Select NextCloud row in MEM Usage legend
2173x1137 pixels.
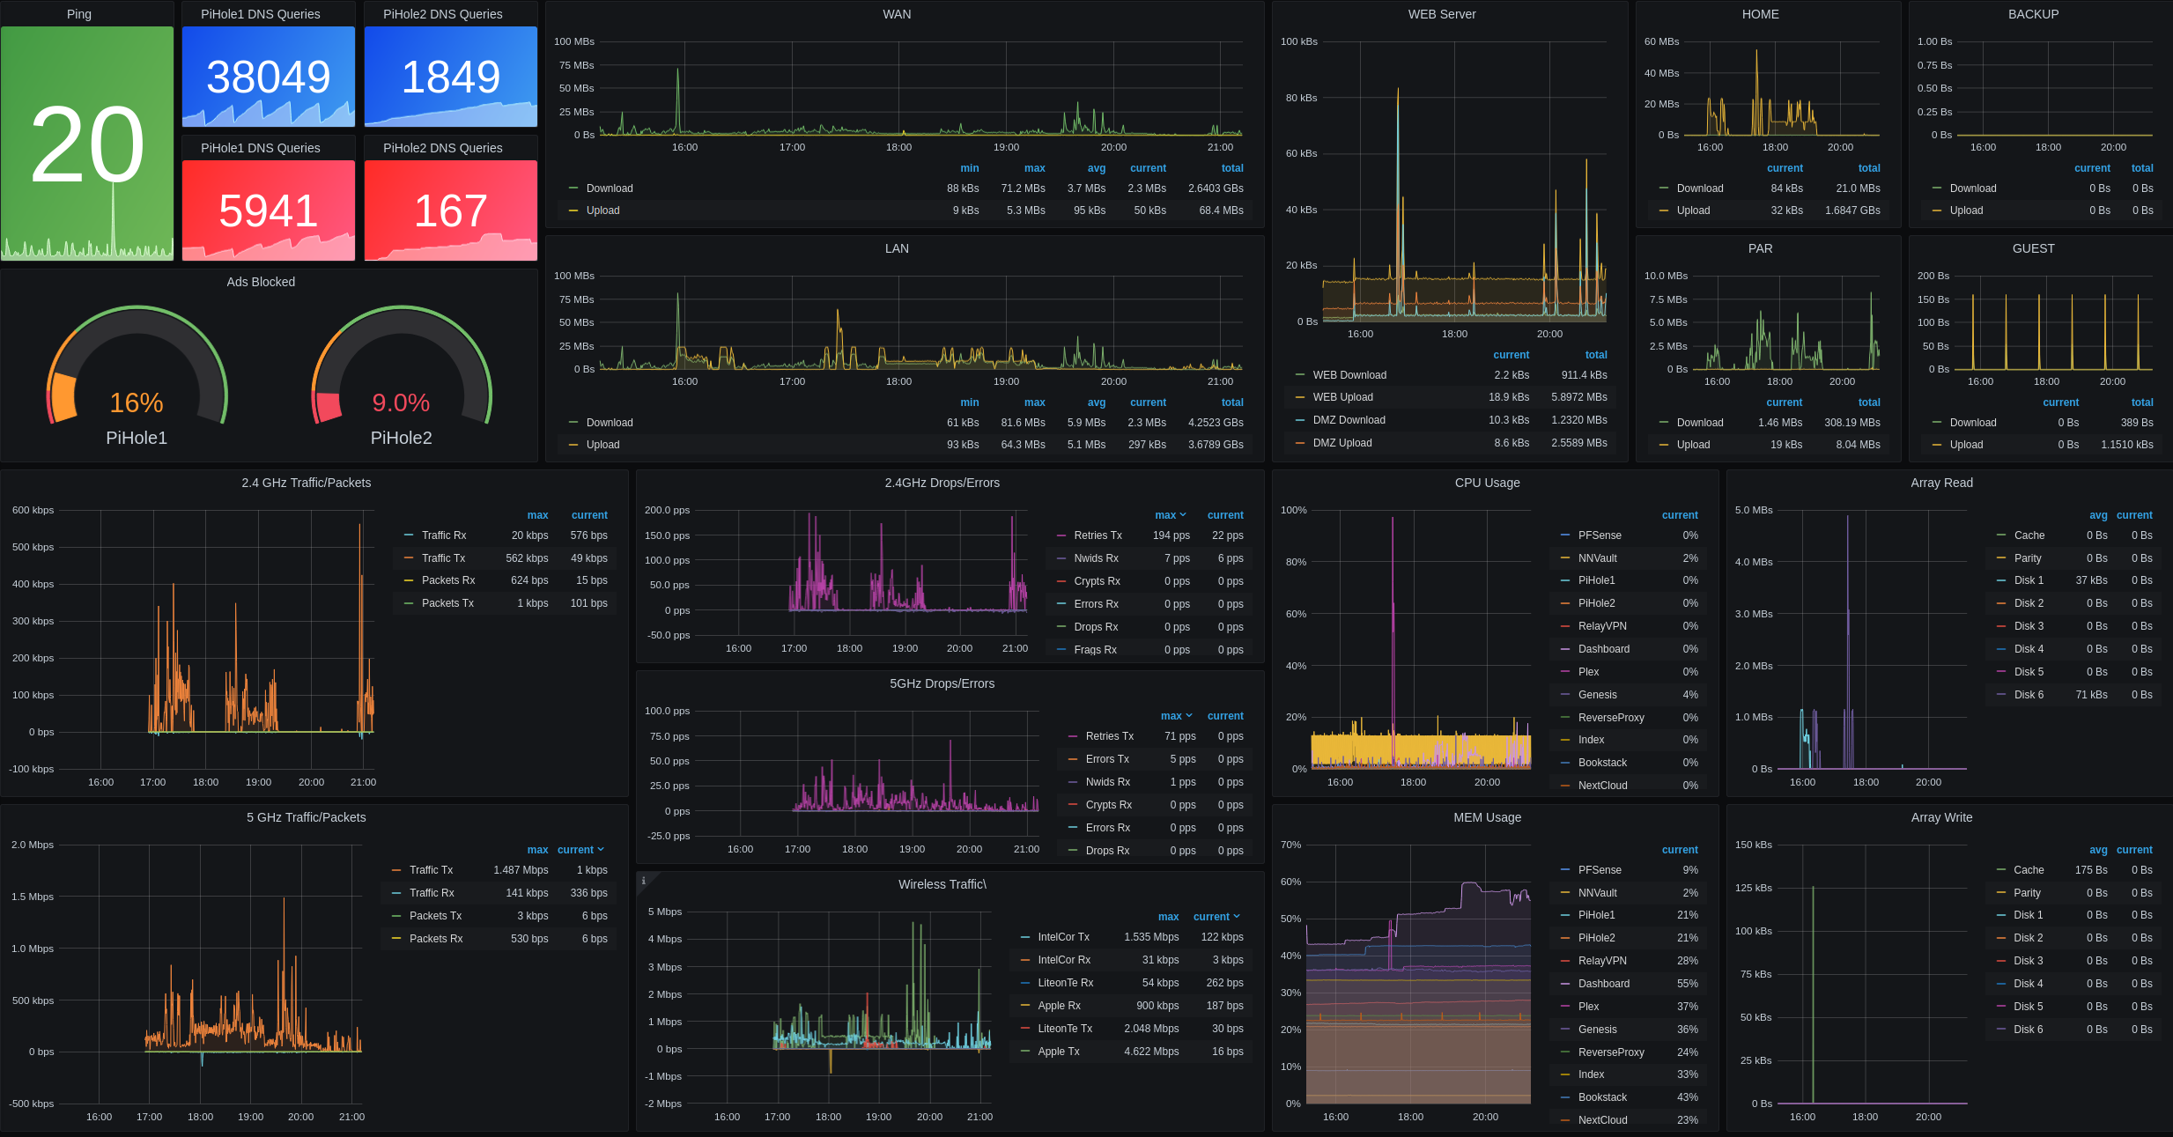1629,1120
